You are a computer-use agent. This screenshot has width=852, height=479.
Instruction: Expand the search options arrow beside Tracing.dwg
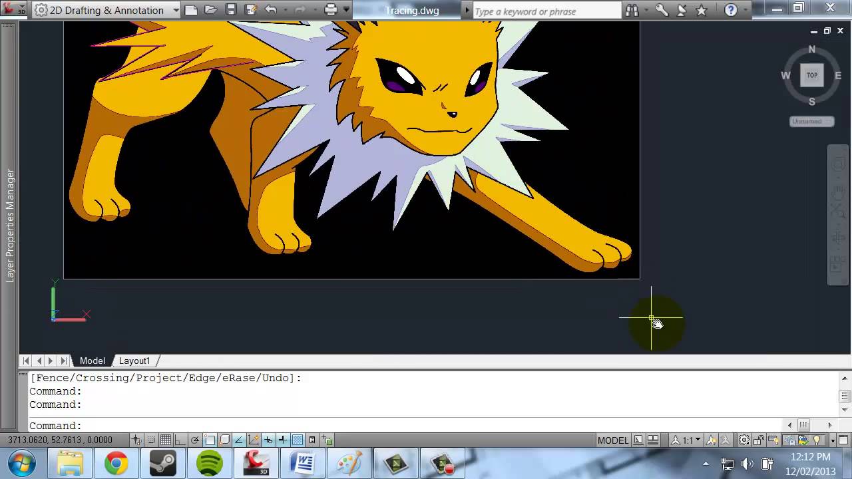click(x=467, y=11)
